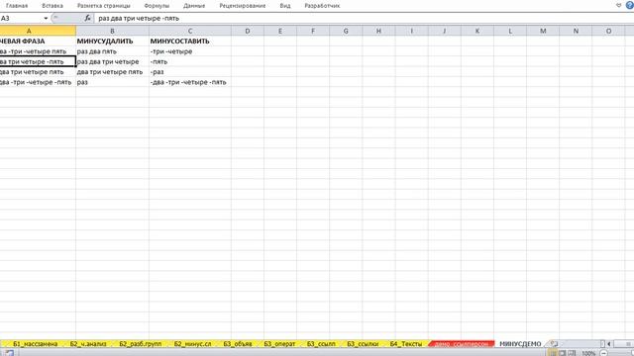Click the macro recording icon in status bar
Image resolution: width=634 pixels, height=356 pixels.
pos(9,353)
